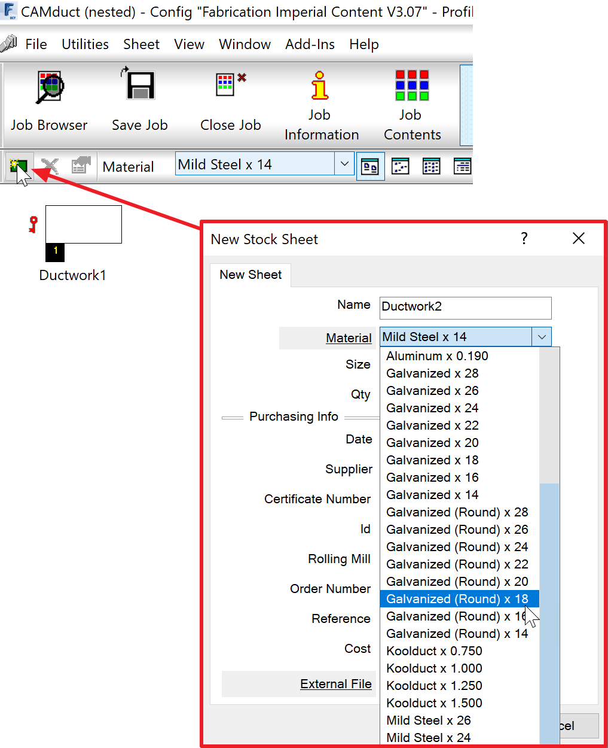This screenshot has width=608, height=748.
Task: Choose Galvanized x 18
Action: 460,460
